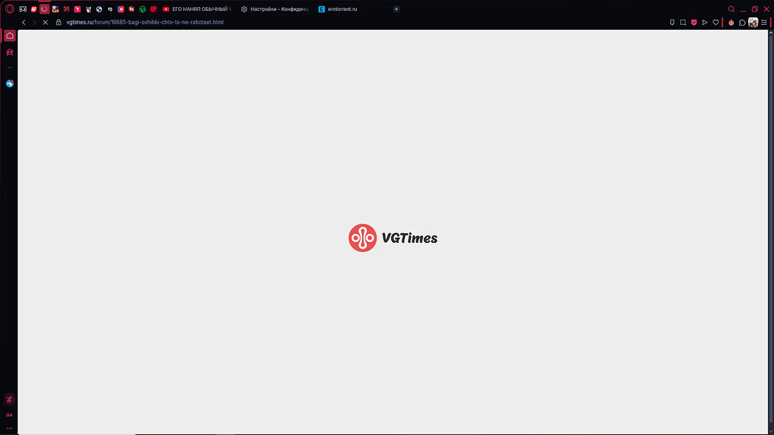Image resolution: width=774 pixels, height=435 pixels.
Task: Click the home icon in the sidebar
Action: click(x=10, y=35)
